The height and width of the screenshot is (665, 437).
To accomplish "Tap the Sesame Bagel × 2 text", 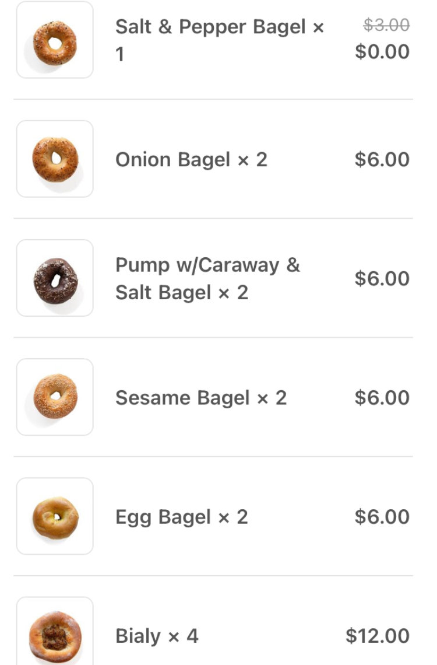I will click(201, 397).
